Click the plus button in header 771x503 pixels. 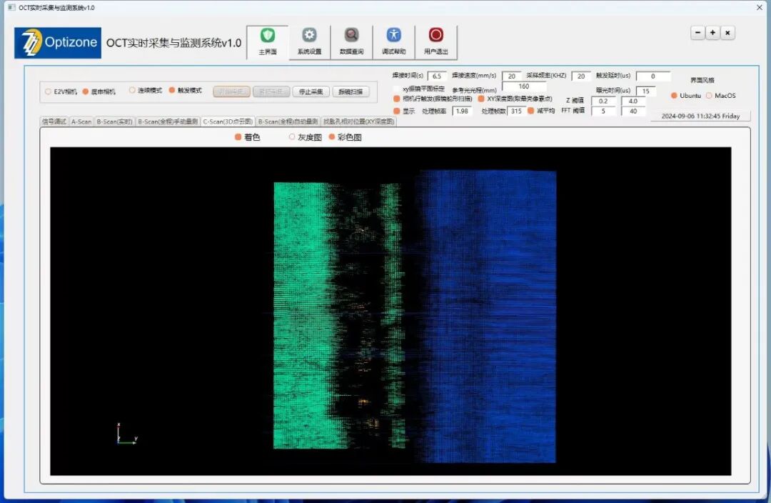[x=712, y=33]
